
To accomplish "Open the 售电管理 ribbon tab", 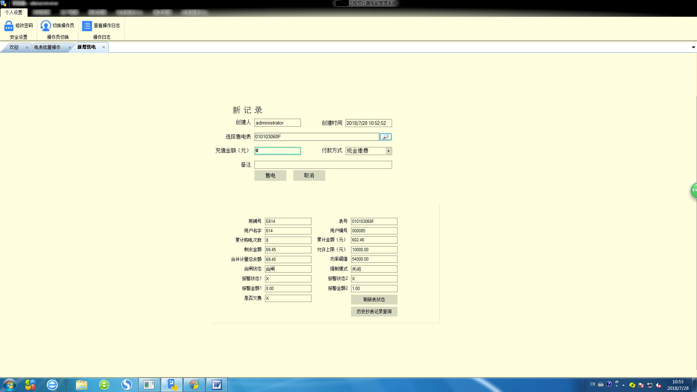I will click(97, 13).
